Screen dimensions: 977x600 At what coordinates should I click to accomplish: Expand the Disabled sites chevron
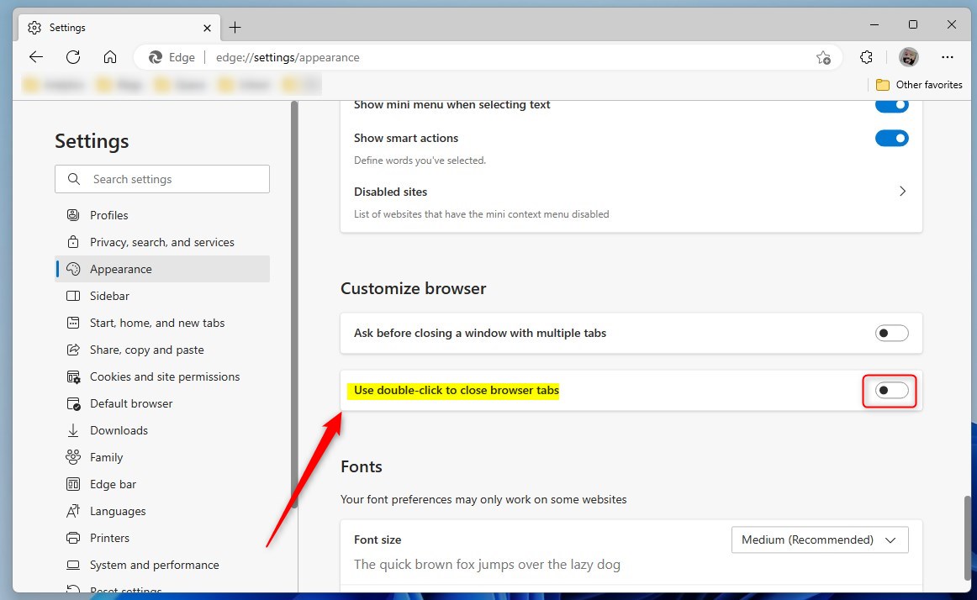902,192
